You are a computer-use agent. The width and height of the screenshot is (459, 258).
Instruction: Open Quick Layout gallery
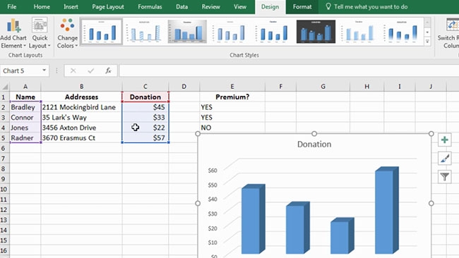click(x=40, y=32)
